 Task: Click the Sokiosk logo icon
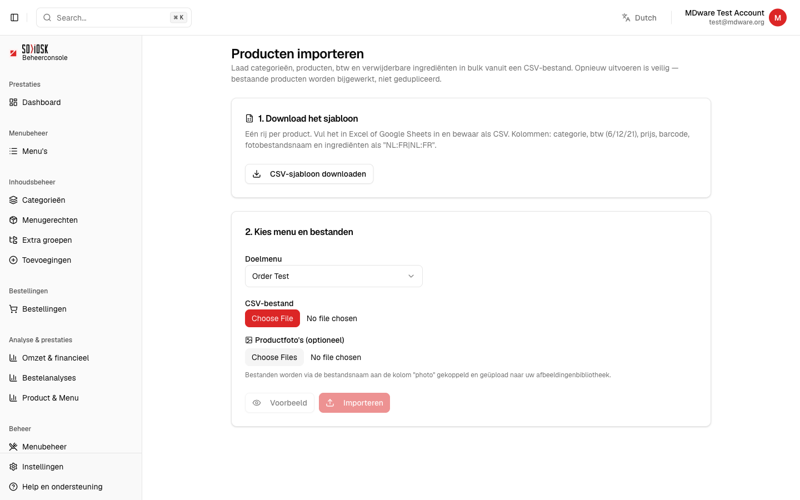[13, 53]
